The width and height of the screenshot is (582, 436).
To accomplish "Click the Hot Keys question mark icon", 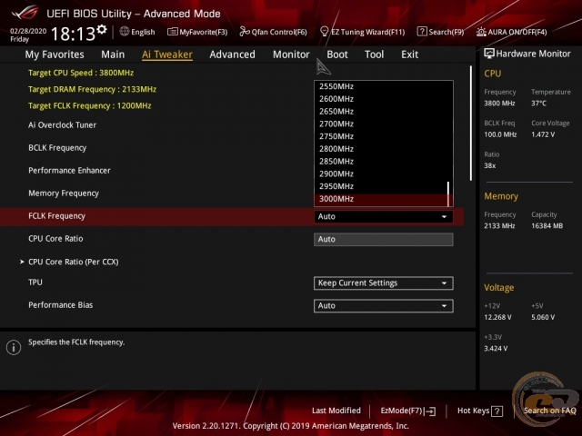I will click(x=497, y=411).
